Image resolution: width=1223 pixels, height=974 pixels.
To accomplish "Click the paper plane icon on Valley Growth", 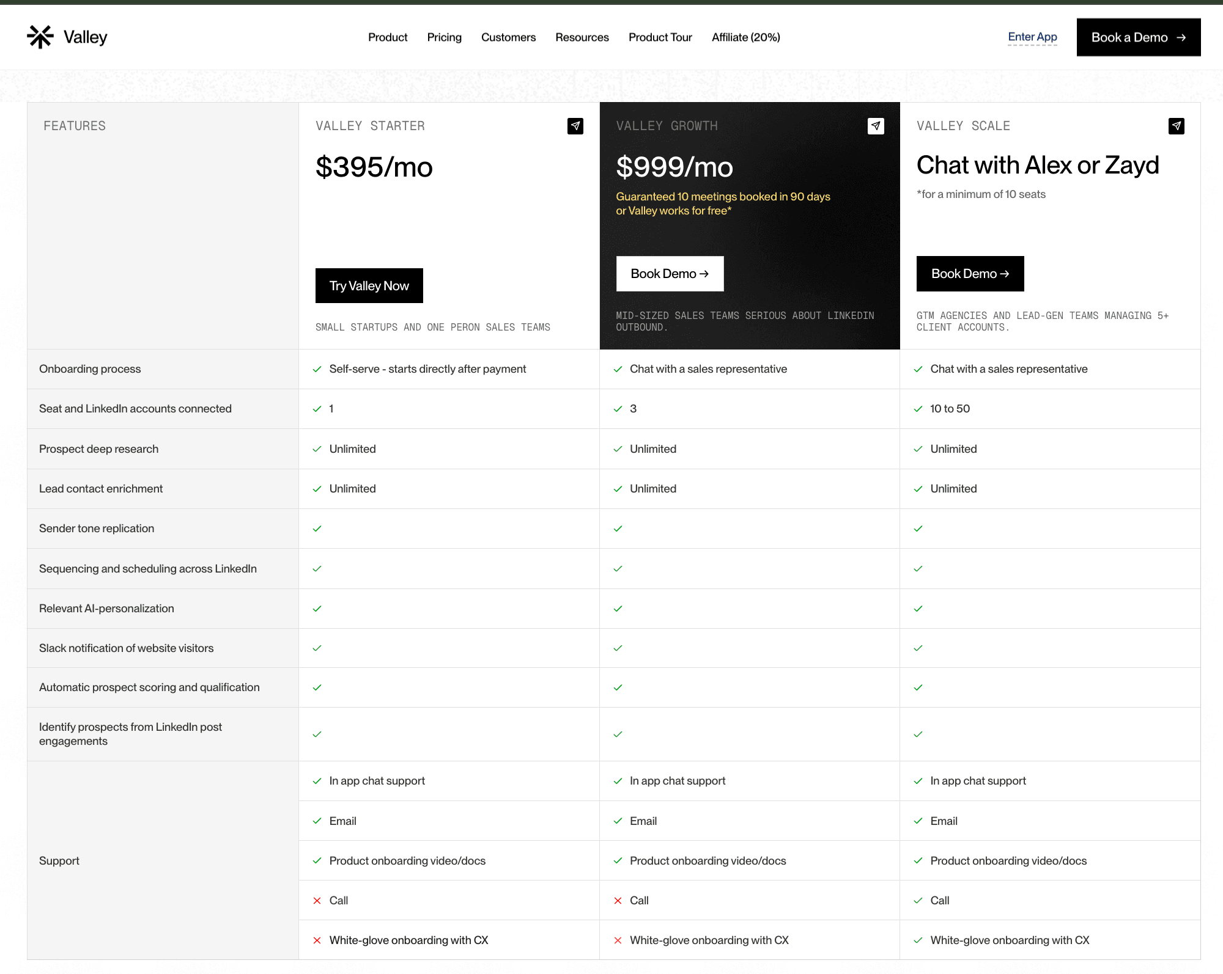I will (x=876, y=126).
